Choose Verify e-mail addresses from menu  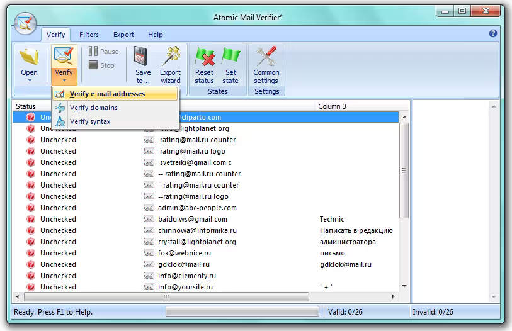107,94
